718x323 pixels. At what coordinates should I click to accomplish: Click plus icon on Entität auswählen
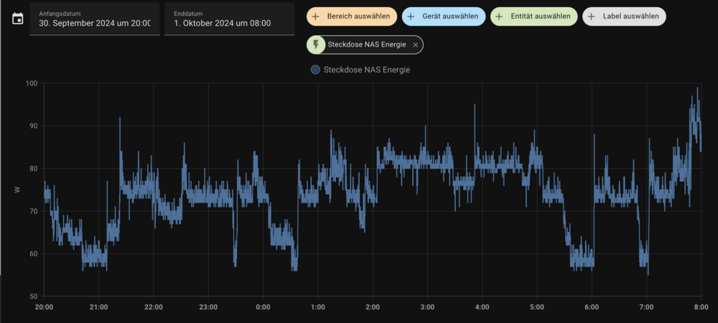click(x=500, y=16)
